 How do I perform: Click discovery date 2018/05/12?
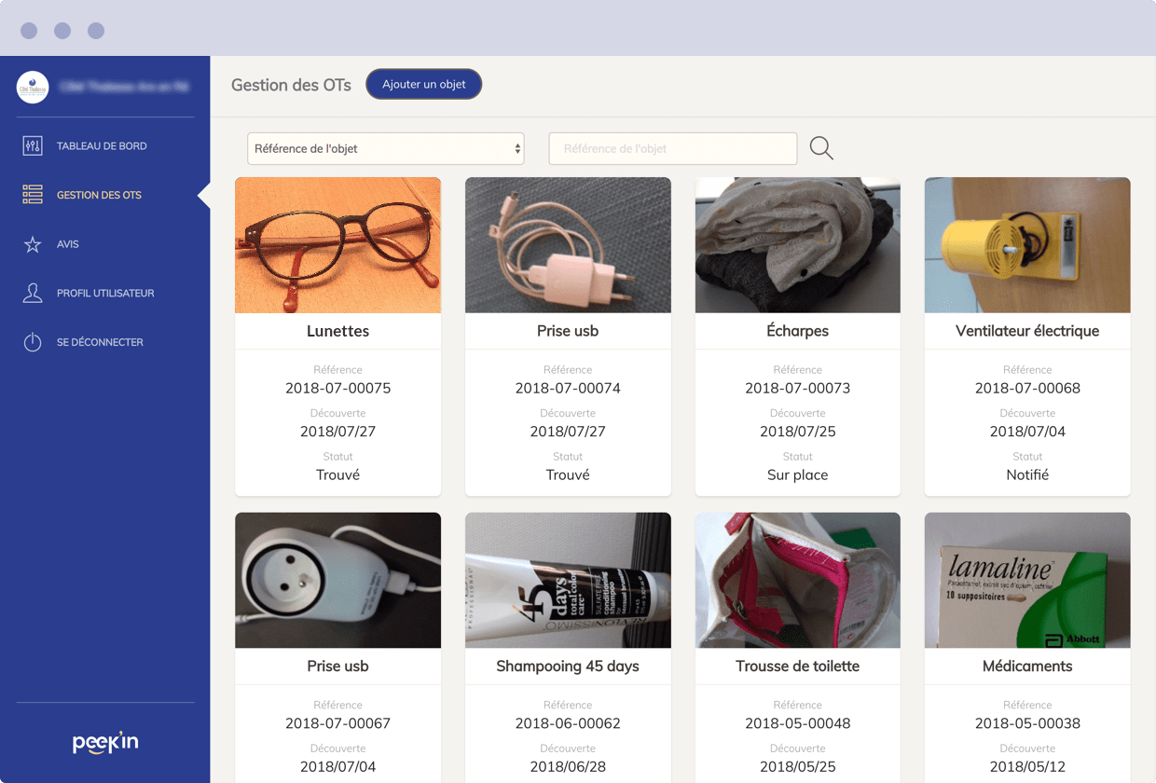tap(1027, 767)
